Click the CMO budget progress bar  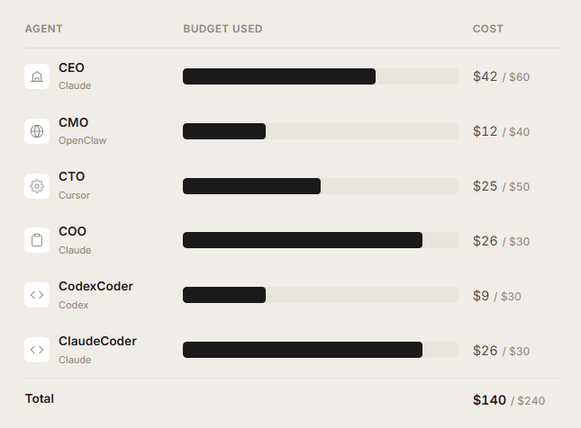coord(320,131)
